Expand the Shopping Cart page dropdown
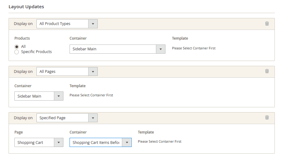 pos(39,143)
